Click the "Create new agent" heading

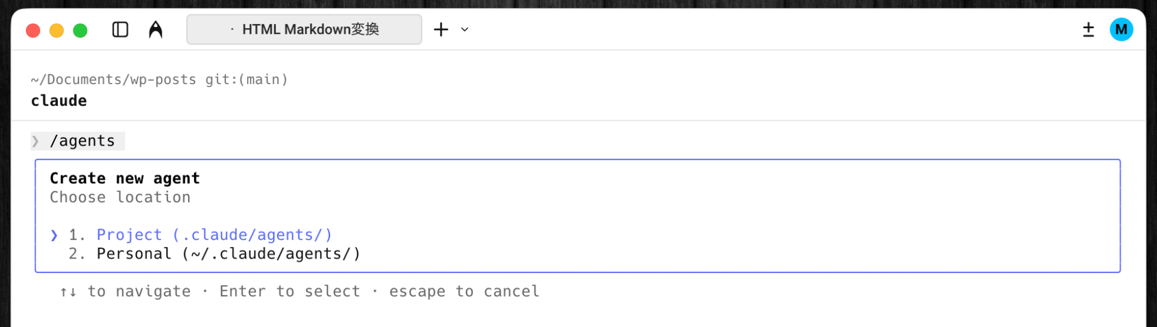point(125,179)
